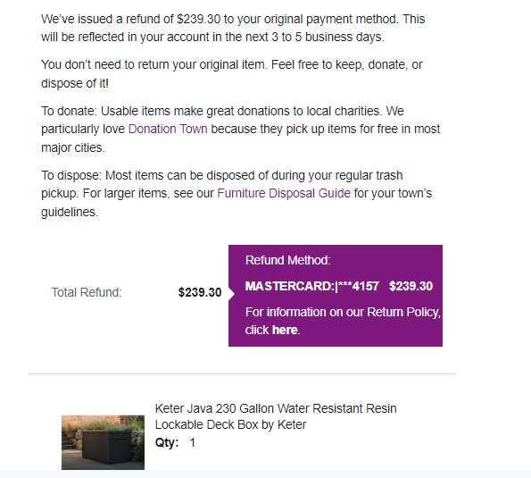The height and width of the screenshot is (478, 531).
Task: Click the horizontal divider above the product
Action: coord(242,374)
